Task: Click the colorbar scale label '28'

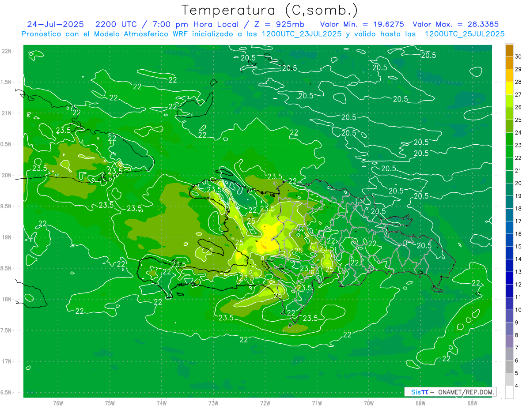Action: 519,82
